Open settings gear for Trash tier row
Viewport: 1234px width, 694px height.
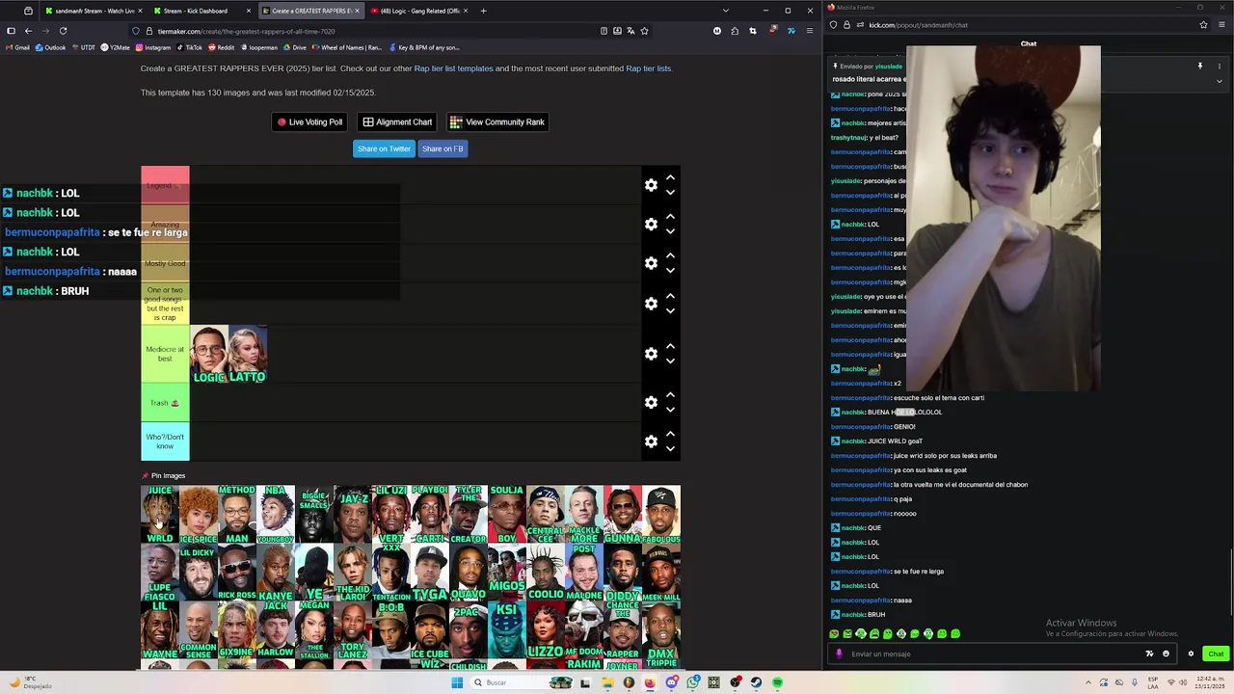click(651, 402)
